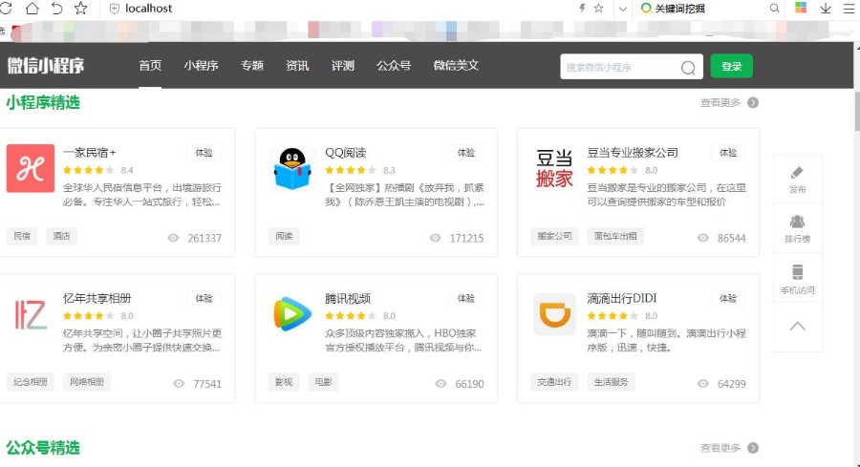
Task: Click the 搬家公司 tag
Action: 554,236
